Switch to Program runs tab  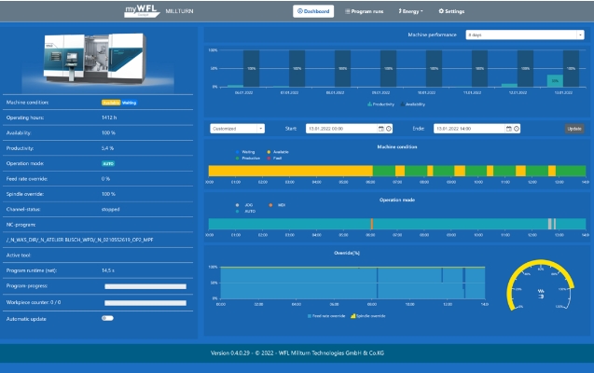point(365,11)
